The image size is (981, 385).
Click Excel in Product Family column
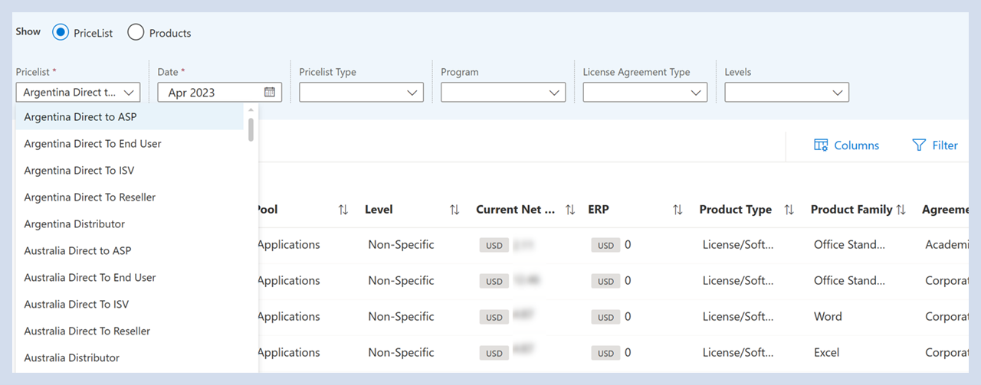827,352
